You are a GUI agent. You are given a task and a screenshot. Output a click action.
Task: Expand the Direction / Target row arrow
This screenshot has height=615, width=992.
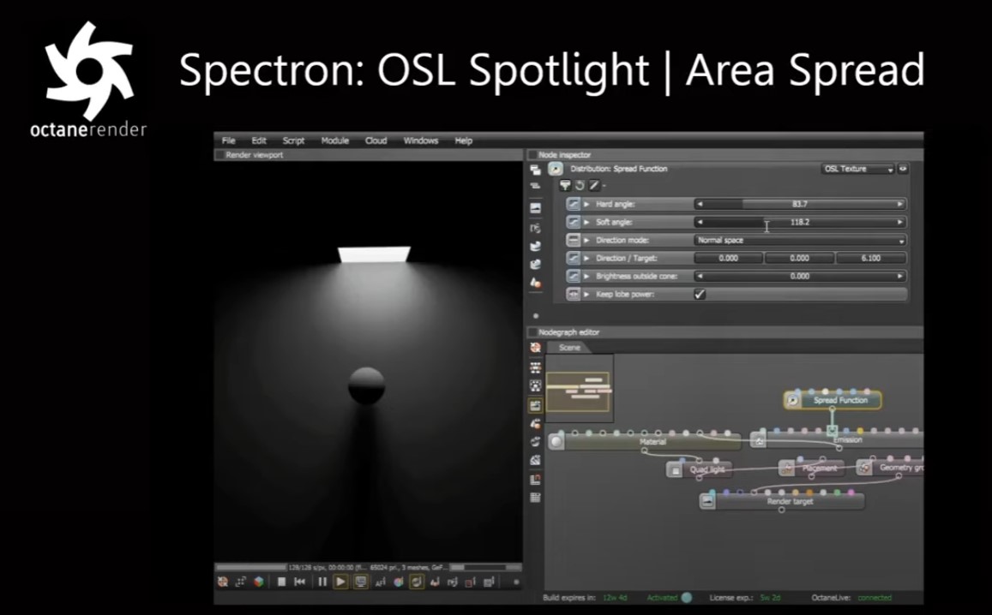586,258
